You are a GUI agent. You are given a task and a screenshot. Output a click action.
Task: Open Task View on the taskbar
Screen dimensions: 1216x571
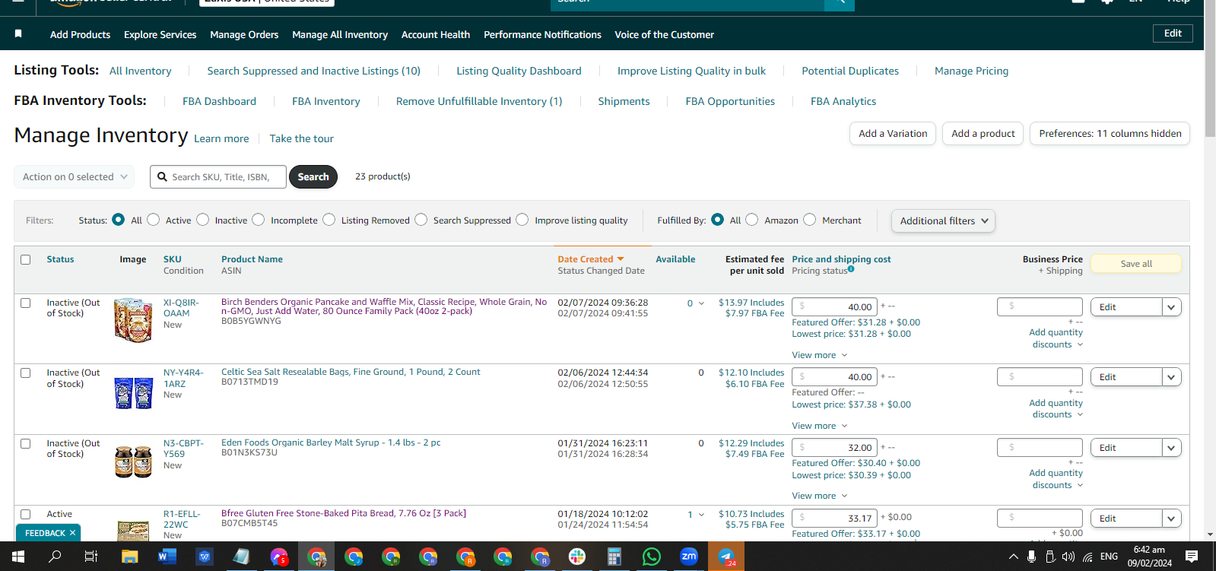91,557
